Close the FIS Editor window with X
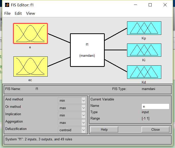The width and height of the screenshot is (175, 148). point(165,5)
